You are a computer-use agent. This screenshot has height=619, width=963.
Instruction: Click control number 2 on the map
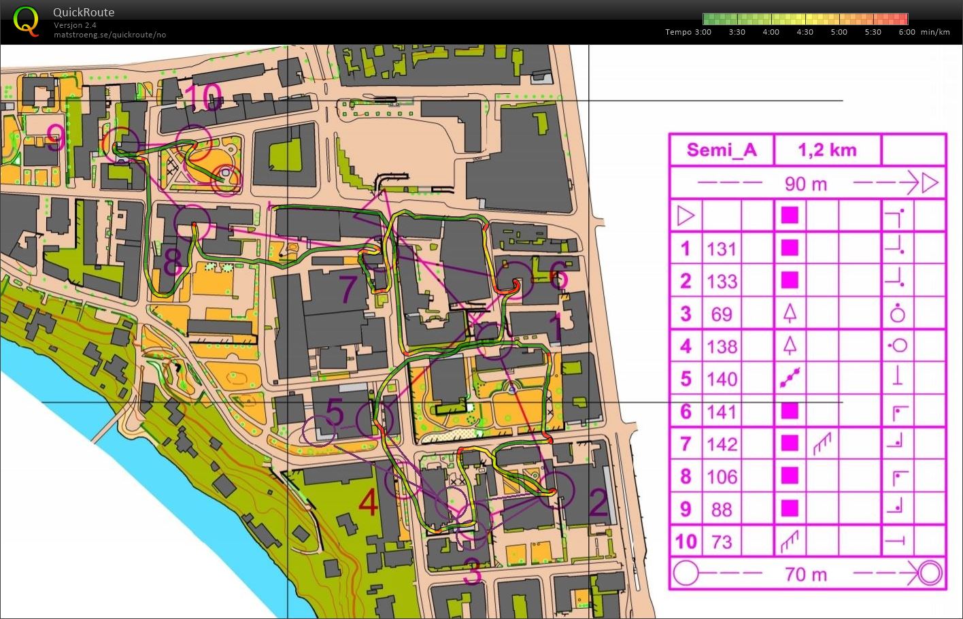(598, 503)
